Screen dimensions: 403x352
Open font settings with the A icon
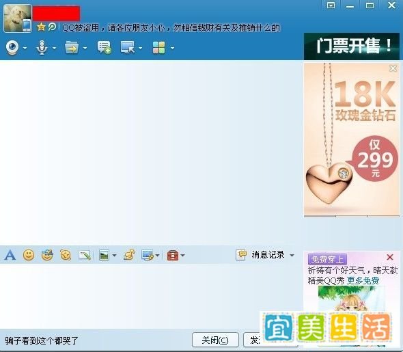(x=10, y=255)
